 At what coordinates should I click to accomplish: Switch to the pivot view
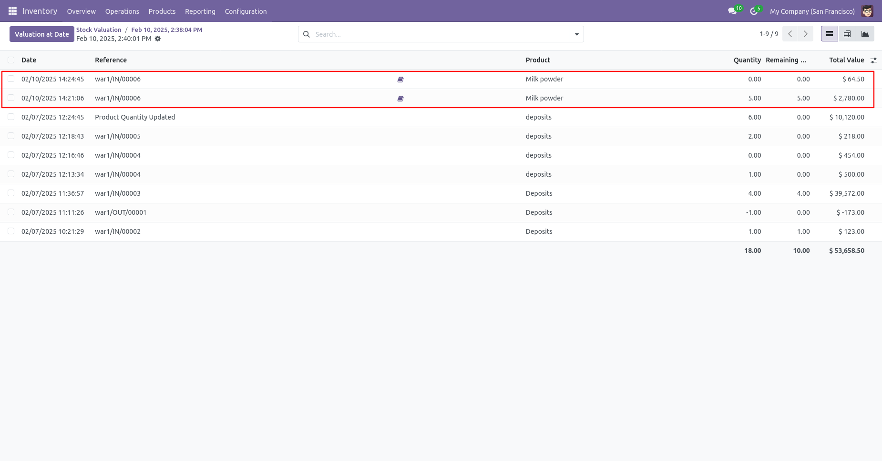coord(847,34)
